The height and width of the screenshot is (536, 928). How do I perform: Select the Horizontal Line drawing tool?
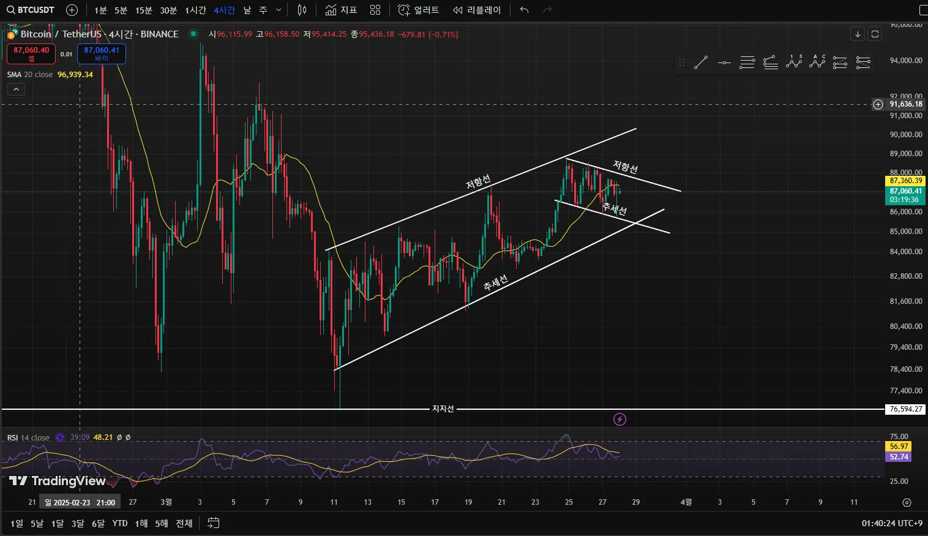click(724, 62)
